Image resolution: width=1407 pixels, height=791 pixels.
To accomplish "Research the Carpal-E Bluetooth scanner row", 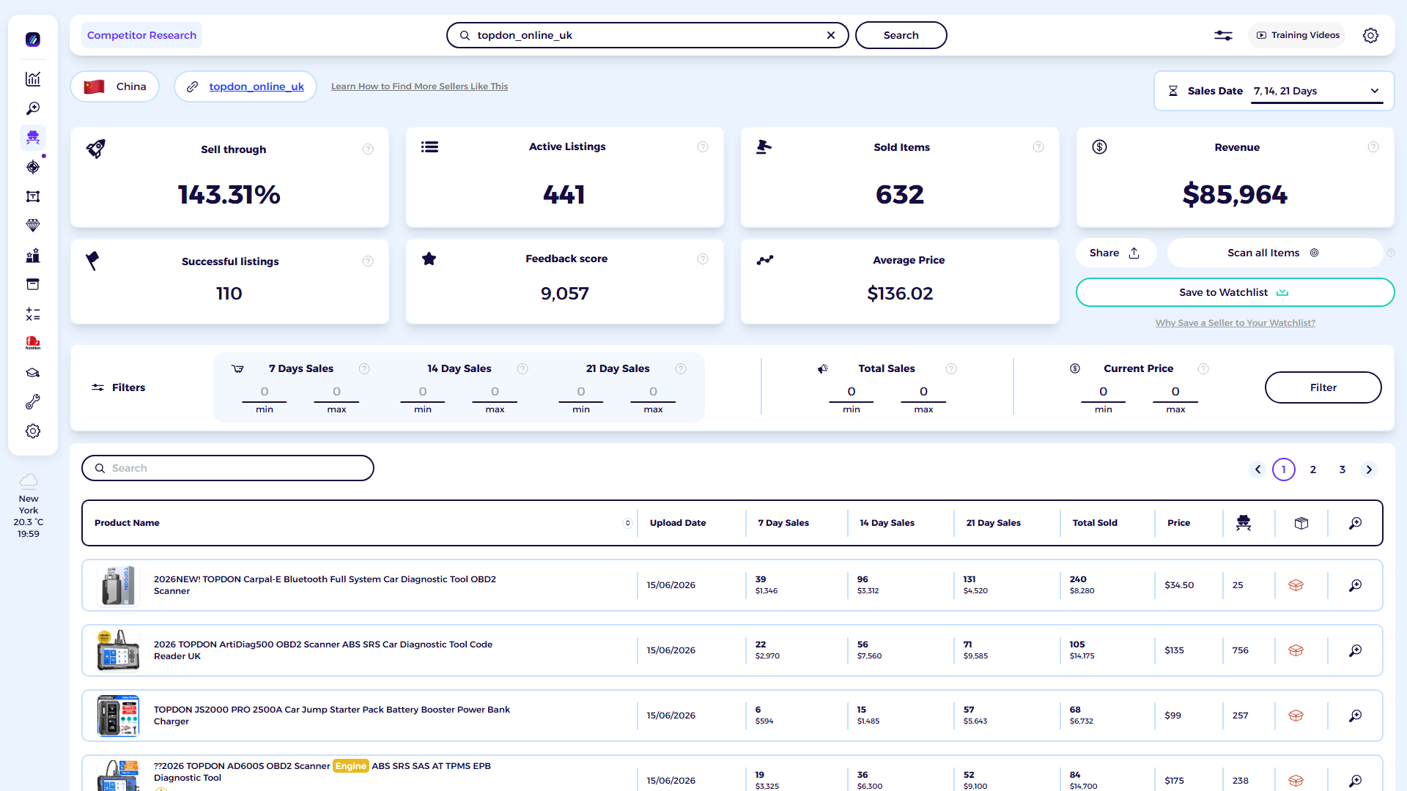I will click(x=1356, y=585).
